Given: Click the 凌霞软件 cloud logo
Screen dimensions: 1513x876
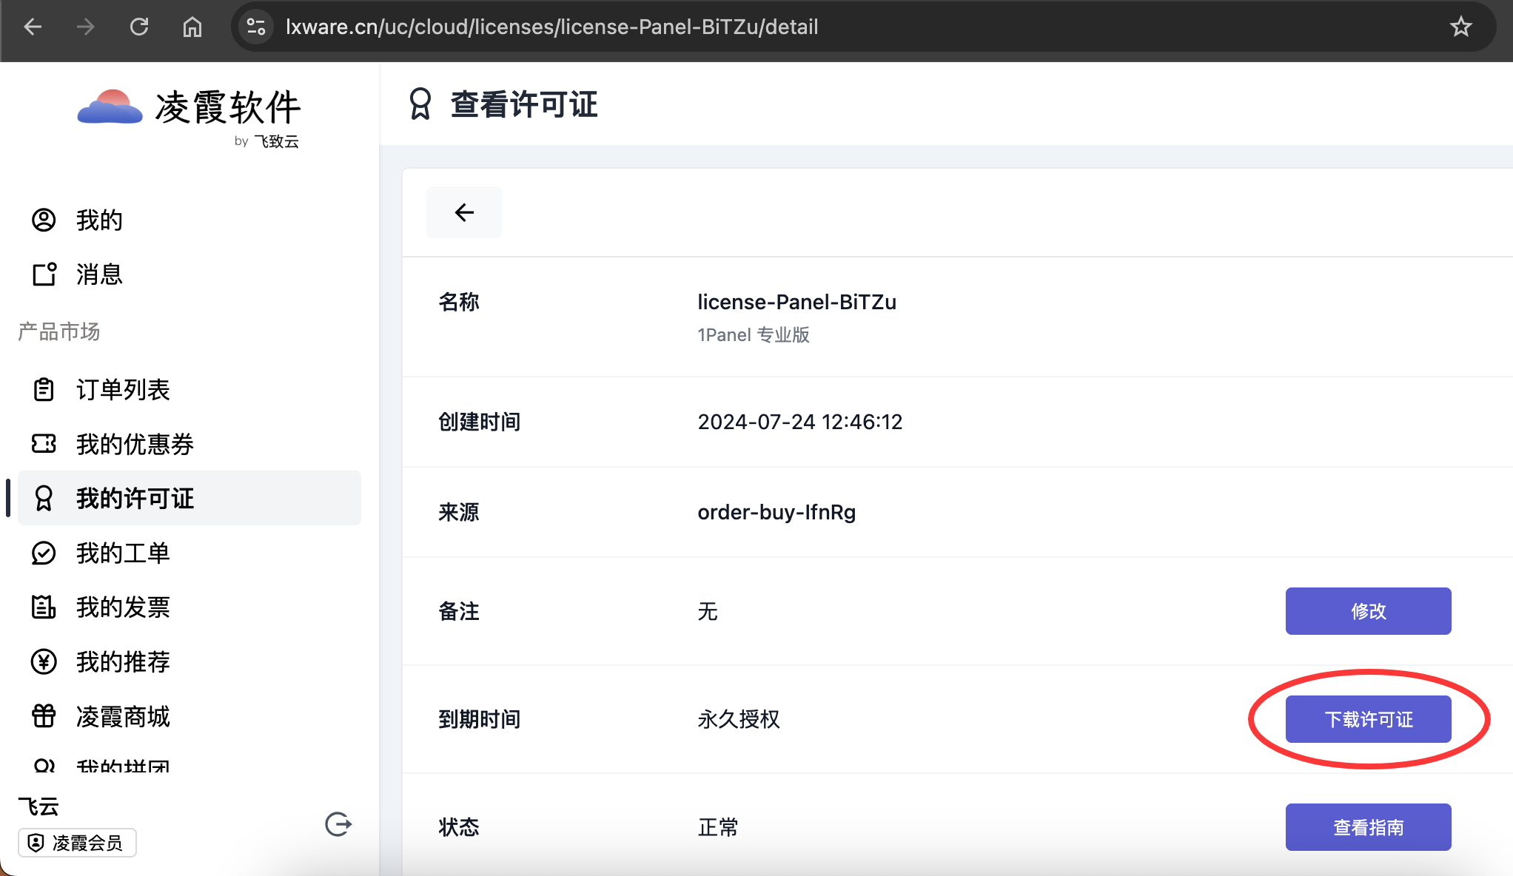Looking at the screenshot, I should (x=110, y=107).
